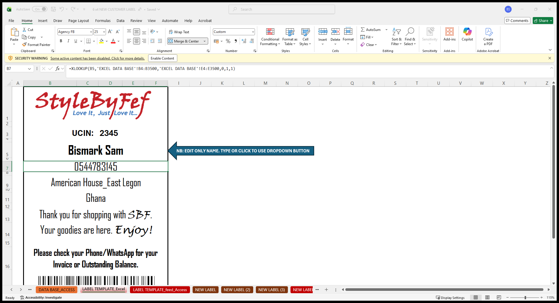Image resolution: width=559 pixels, height=303 pixels.
Task: Open the number format dropdown
Action: [x=253, y=32]
